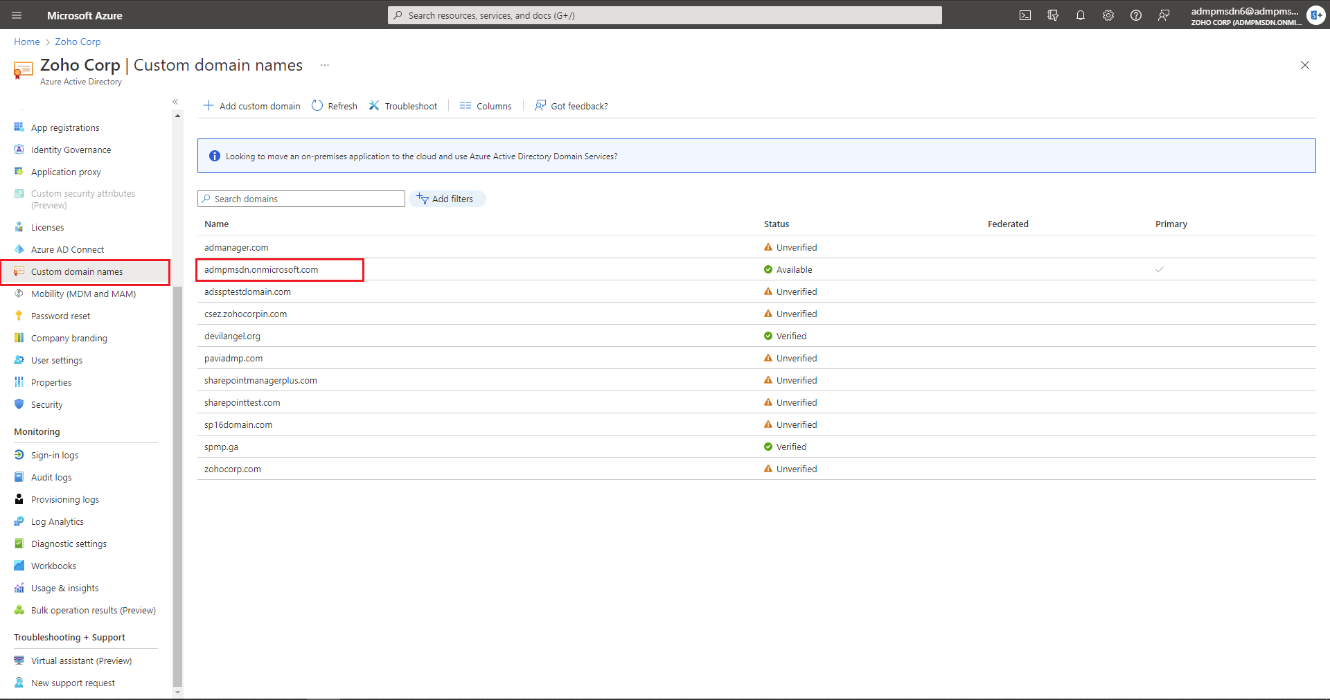Image resolution: width=1330 pixels, height=700 pixels.
Task: Open the Zoho Corp breadcrumb link
Action: [77, 42]
